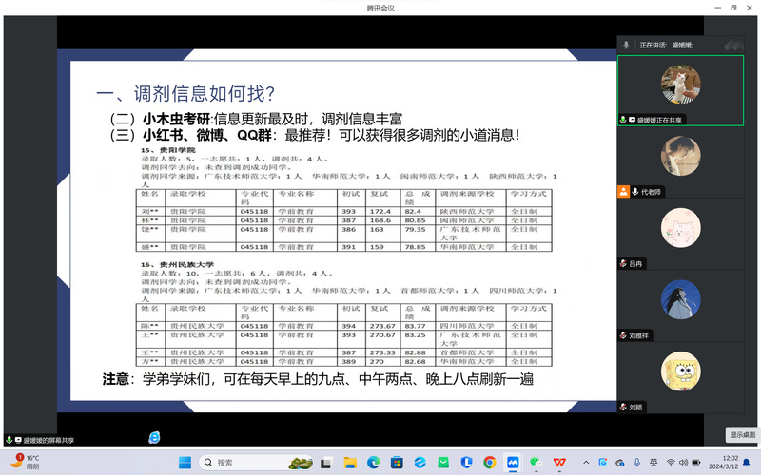761x475 pixels.
Task: Select 代老师 participant tile
Action: 680,157
